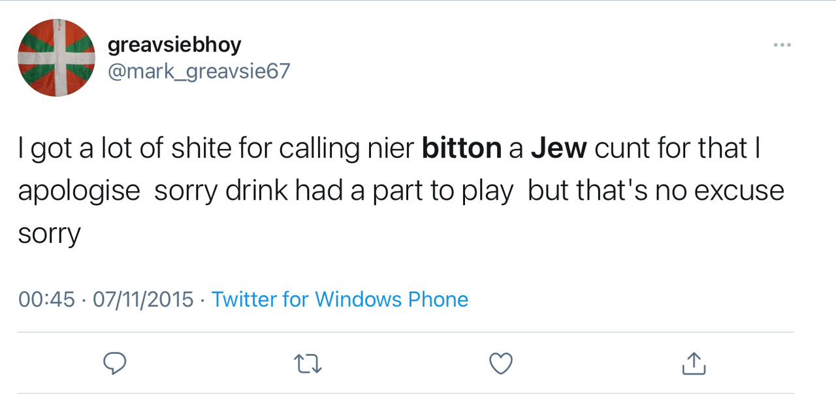Viewport: 836px width, 395px height.
Task: Click the 07/11/2015 date
Action: coord(144,300)
